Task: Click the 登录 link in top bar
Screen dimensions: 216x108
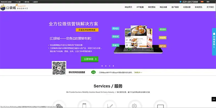Action: pos(208,2)
